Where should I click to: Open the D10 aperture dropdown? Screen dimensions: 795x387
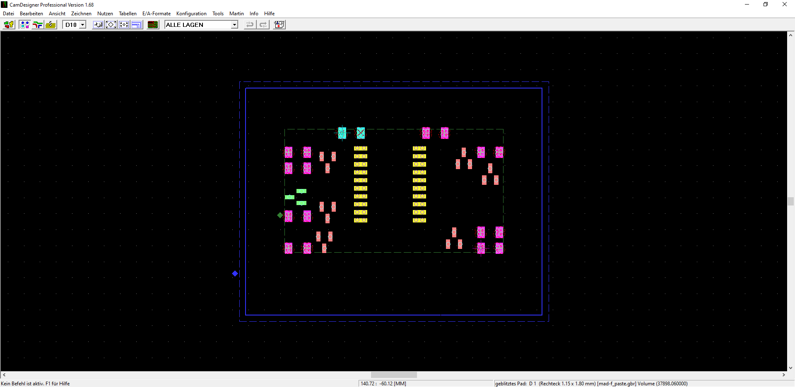(82, 25)
